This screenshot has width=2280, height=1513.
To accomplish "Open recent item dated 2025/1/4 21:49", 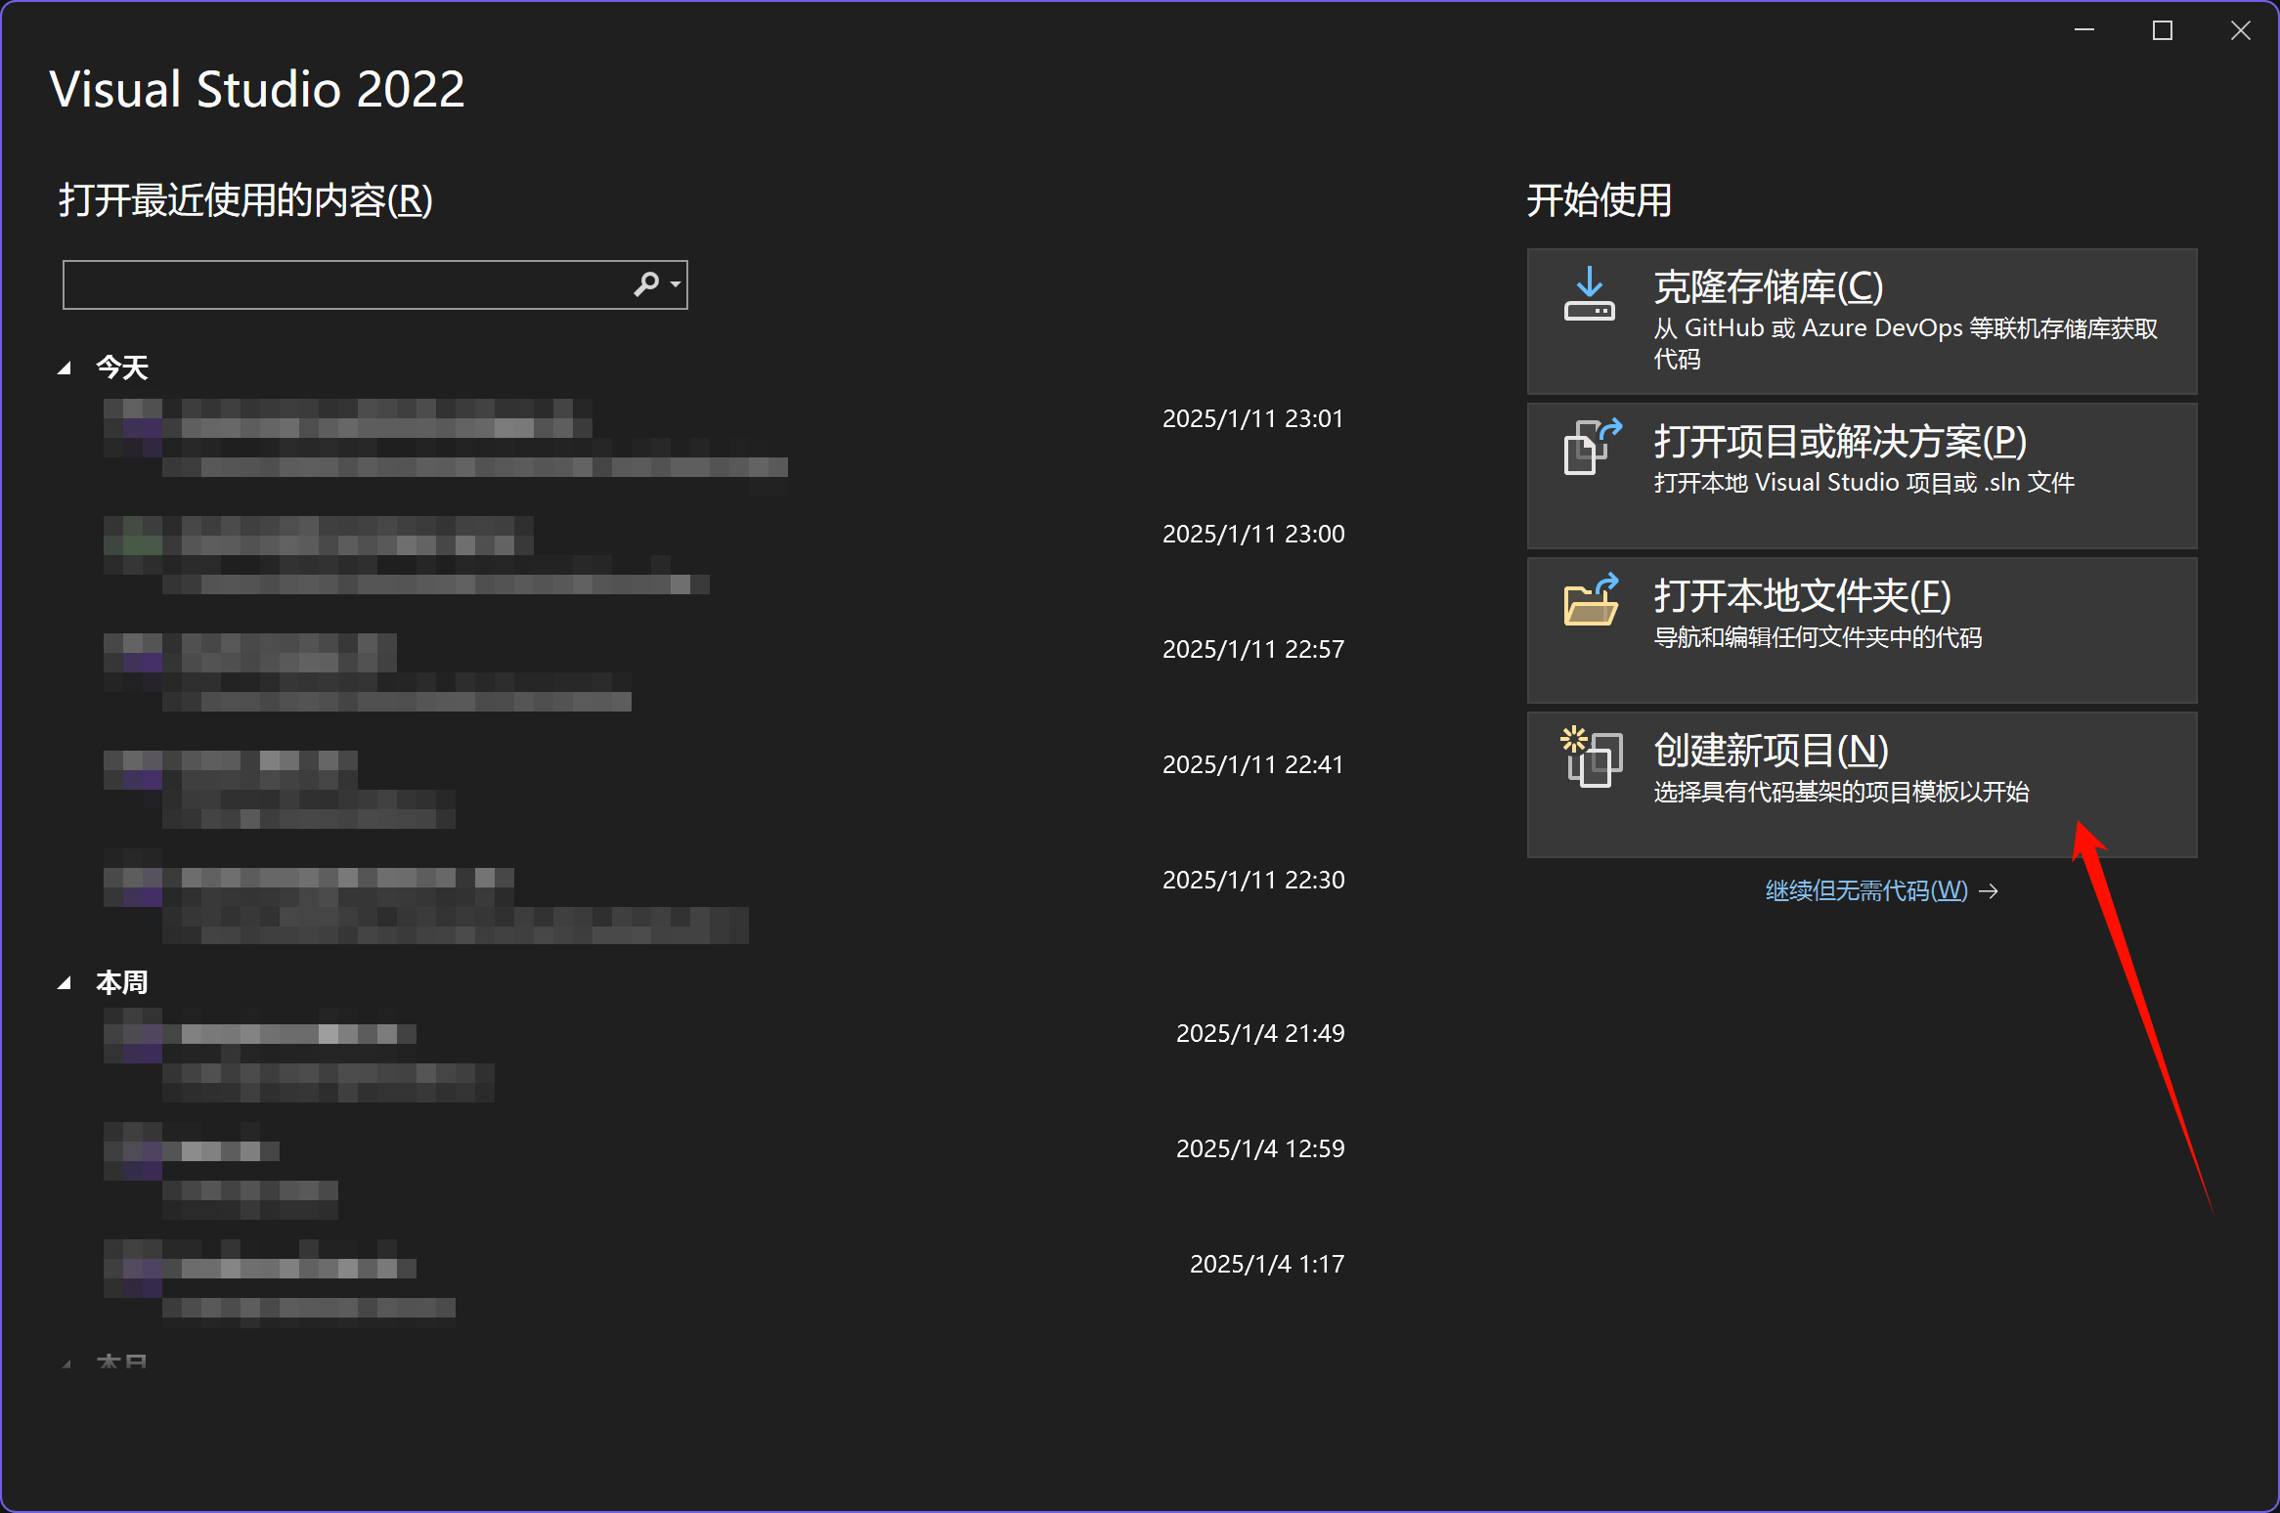I will (x=723, y=1055).
